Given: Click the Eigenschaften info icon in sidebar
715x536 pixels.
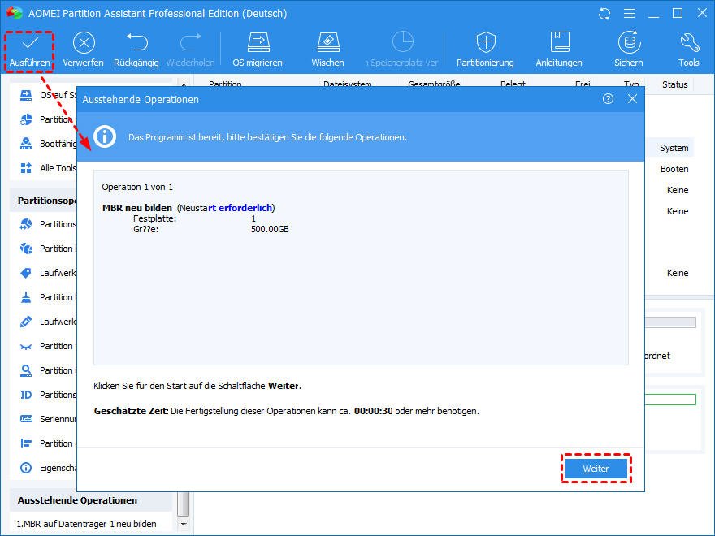Looking at the screenshot, I should click(x=26, y=468).
